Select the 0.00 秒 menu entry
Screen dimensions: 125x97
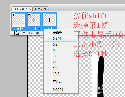coord(61,90)
